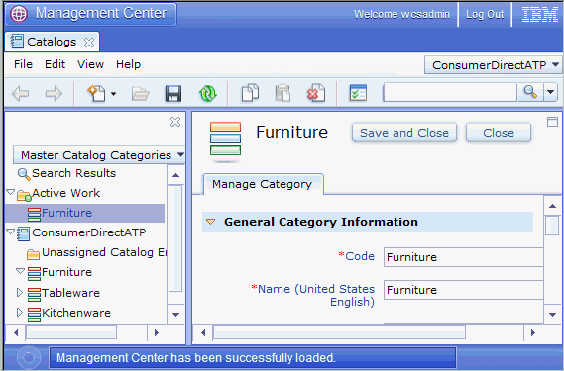
Task: Open the search options dropdown arrow
Action: click(550, 92)
